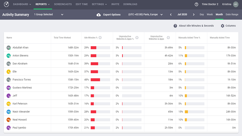Click the About Idle Minutes question icon
The image size is (242, 136).
[175, 26]
